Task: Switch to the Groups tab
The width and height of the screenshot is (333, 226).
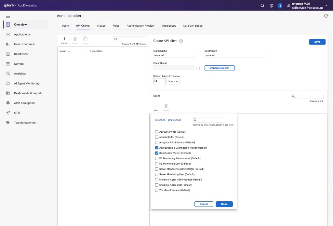Action: [101, 25]
